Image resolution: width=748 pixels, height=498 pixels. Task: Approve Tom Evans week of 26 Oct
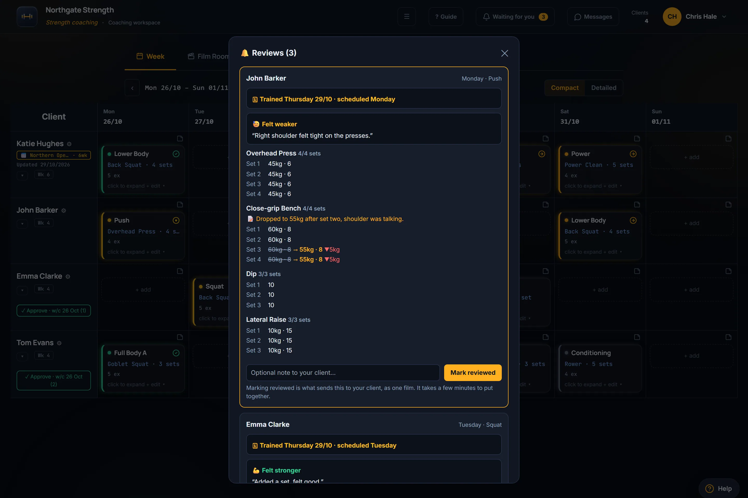coord(54,380)
